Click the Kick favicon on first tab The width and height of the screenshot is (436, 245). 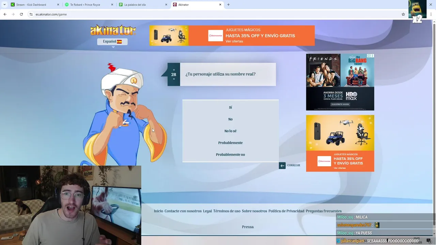(x=13, y=5)
